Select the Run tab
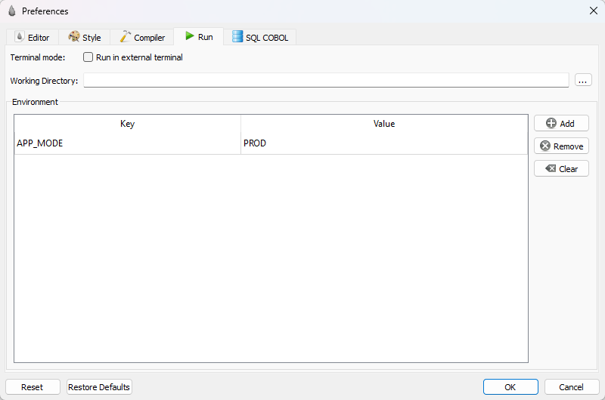Image resolution: width=605 pixels, height=400 pixels. 199,37
